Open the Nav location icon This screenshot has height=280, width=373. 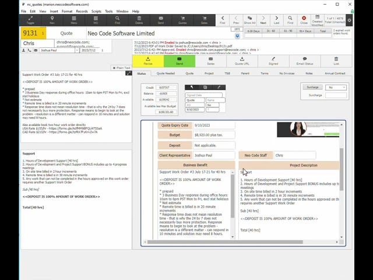point(52,20)
